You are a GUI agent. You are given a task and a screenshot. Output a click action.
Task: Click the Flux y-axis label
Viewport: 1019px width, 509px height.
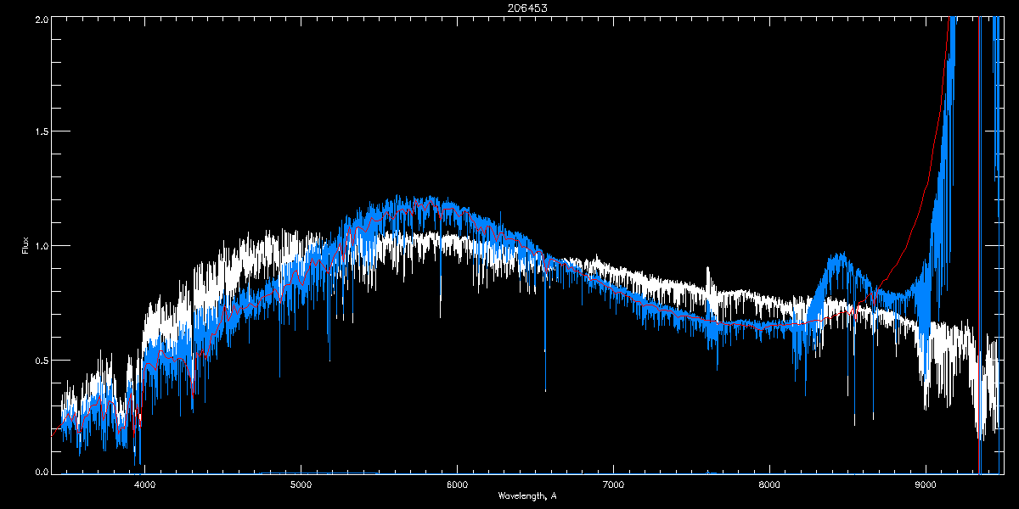pyautogui.click(x=25, y=246)
